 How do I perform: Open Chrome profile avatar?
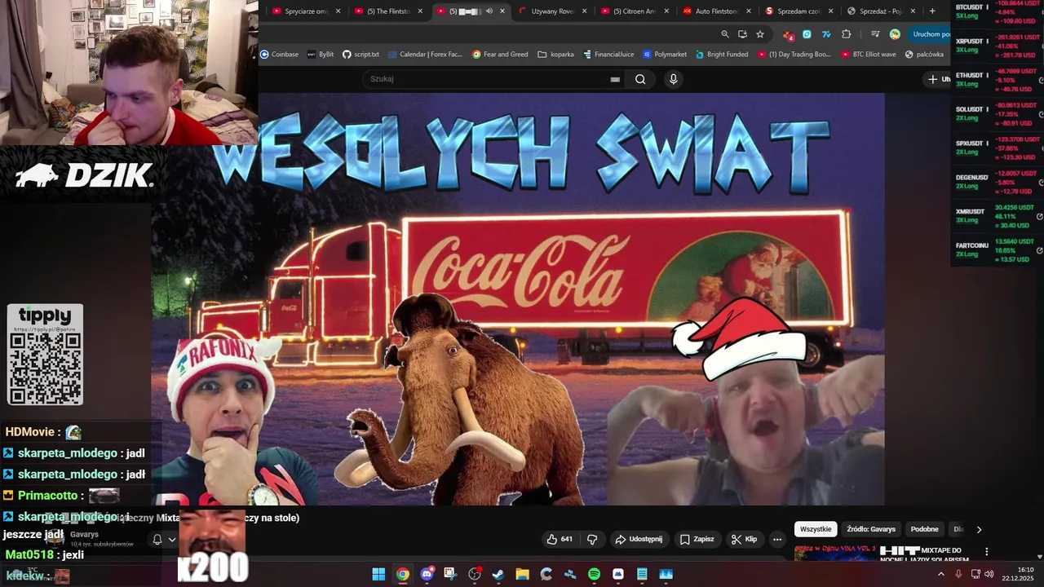point(895,34)
